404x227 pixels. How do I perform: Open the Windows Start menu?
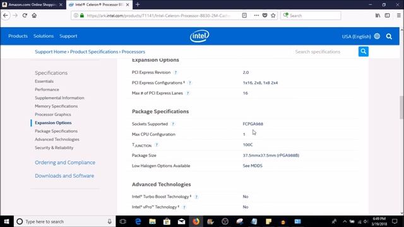[x=6, y=221]
